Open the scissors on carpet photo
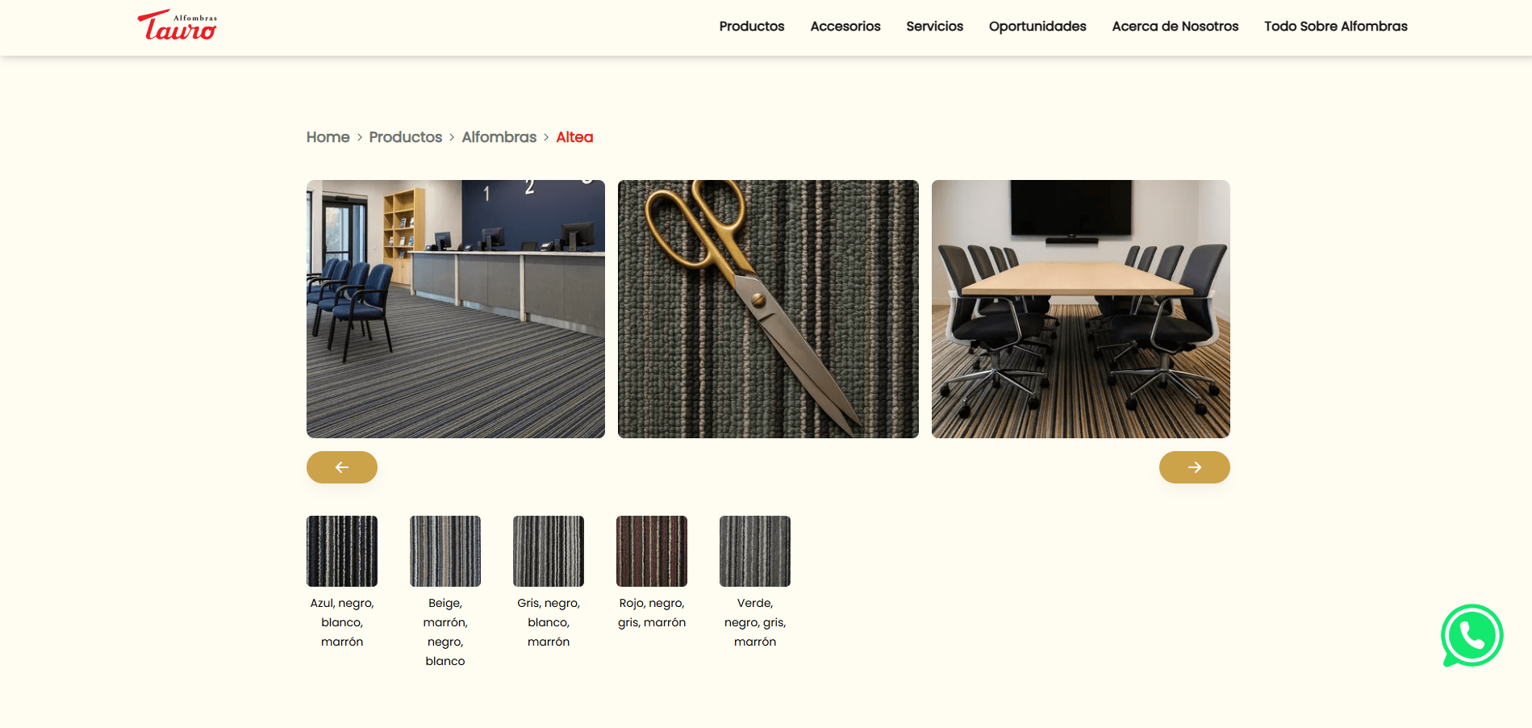Viewport: 1532px width, 728px height. click(x=768, y=309)
